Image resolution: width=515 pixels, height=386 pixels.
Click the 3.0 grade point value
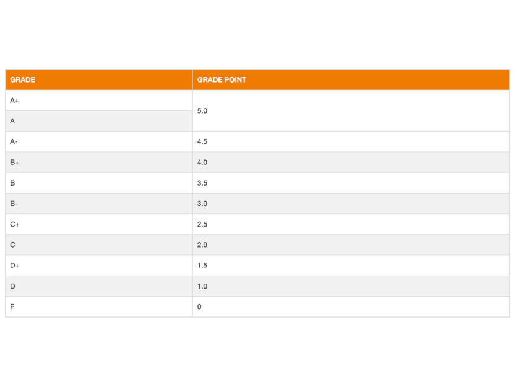(x=202, y=204)
